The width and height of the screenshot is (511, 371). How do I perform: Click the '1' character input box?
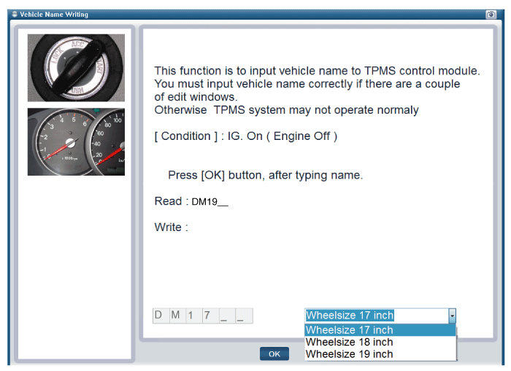193,316
